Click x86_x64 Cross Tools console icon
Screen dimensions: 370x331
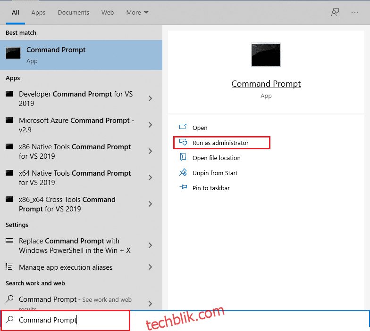(x=9, y=200)
